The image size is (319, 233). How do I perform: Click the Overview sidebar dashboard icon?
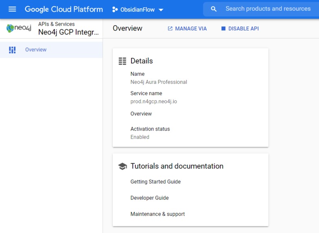[x=12, y=50]
